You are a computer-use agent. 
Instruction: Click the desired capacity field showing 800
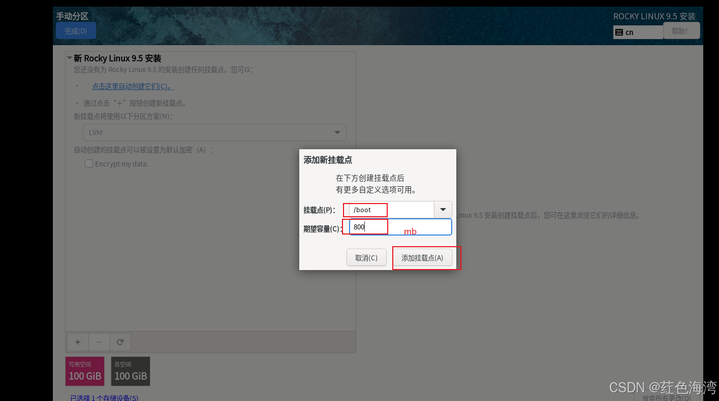[400, 227]
